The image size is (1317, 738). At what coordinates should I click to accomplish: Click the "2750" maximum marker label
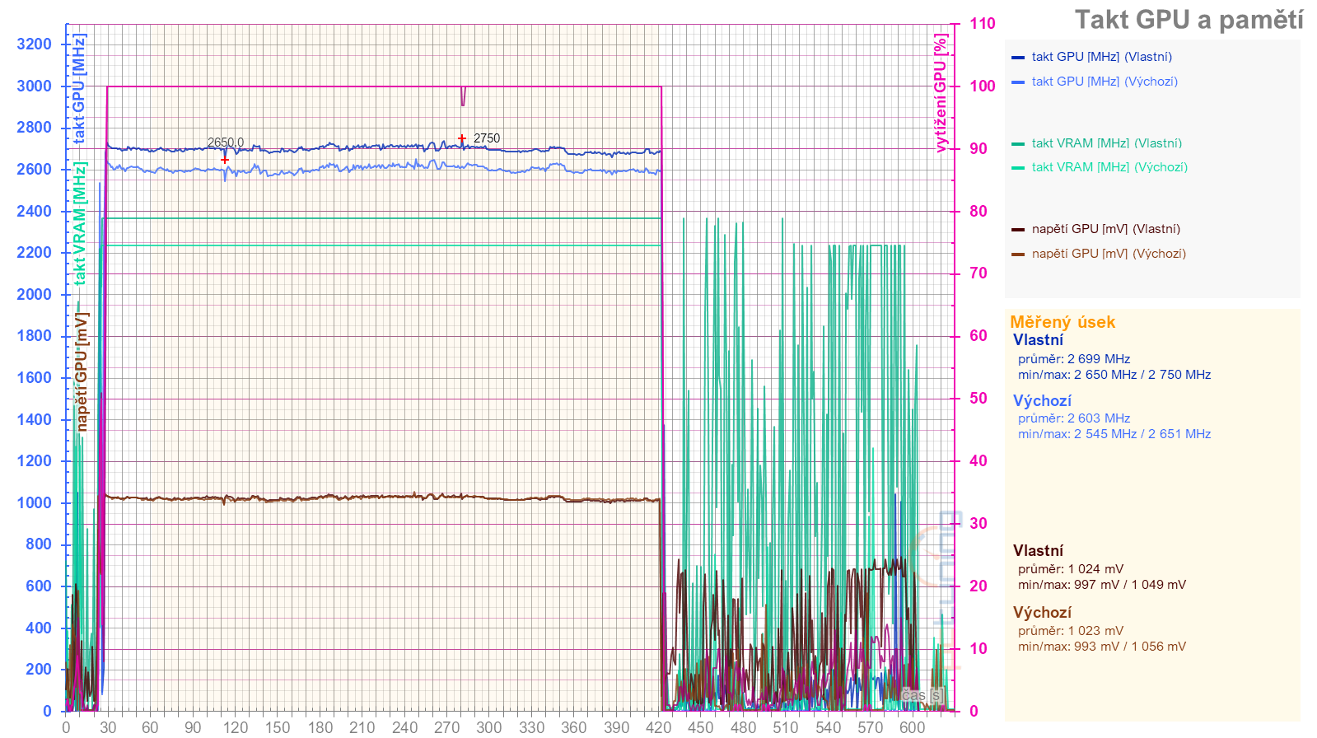point(487,138)
